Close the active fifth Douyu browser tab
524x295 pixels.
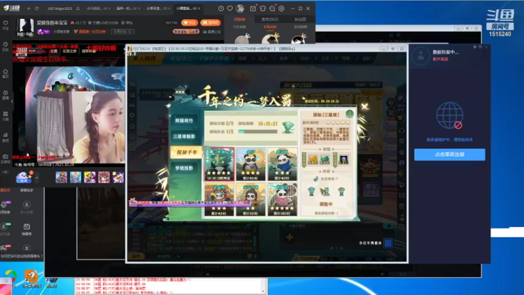(x=199, y=9)
